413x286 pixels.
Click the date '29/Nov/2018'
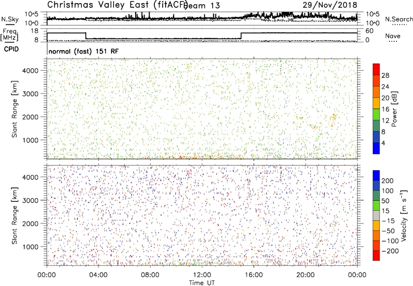pyautogui.click(x=330, y=5)
